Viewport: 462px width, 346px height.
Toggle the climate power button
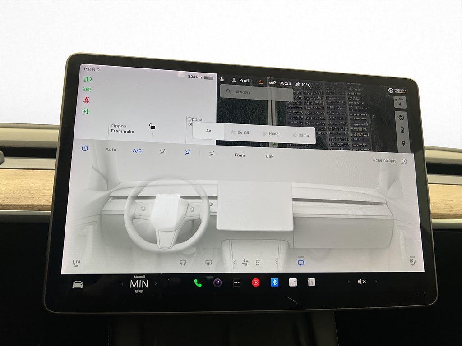(x=85, y=148)
